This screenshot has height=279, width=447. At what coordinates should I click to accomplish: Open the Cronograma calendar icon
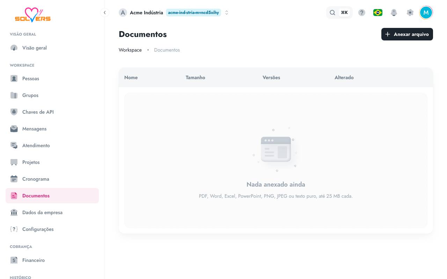[14, 179]
